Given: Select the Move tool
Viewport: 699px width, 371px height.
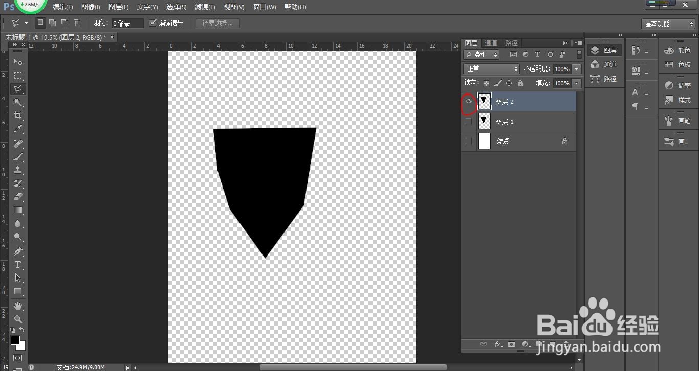Looking at the screenshot, I should (x=18, y=62).
